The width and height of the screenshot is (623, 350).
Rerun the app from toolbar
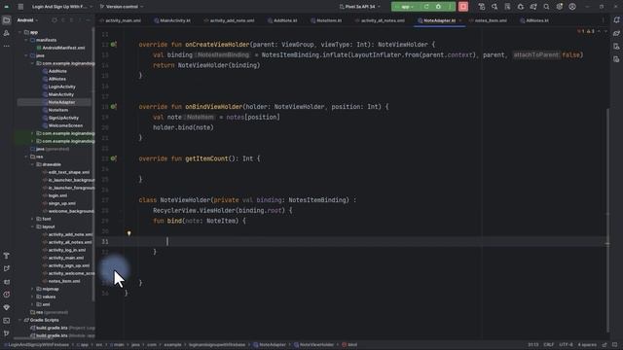pyautogui.click(x=426, y=7)
